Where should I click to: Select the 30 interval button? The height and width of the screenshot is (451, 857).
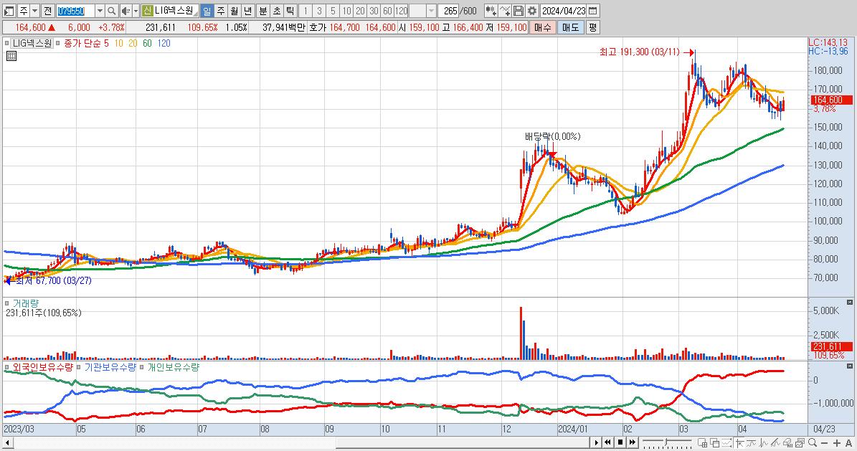[374, 11]
